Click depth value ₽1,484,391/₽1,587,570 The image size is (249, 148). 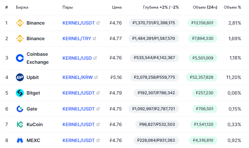154,38
